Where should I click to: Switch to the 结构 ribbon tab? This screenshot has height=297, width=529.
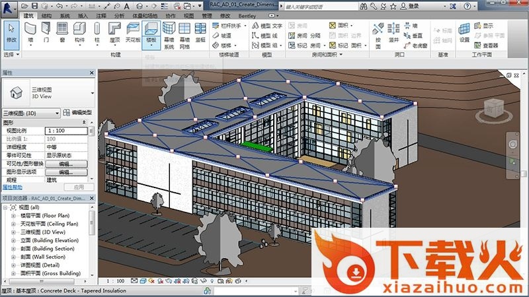46,15
